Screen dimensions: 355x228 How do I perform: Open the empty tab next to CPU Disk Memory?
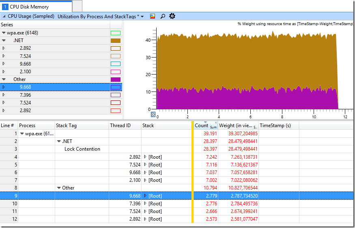[x=77, y=6]
